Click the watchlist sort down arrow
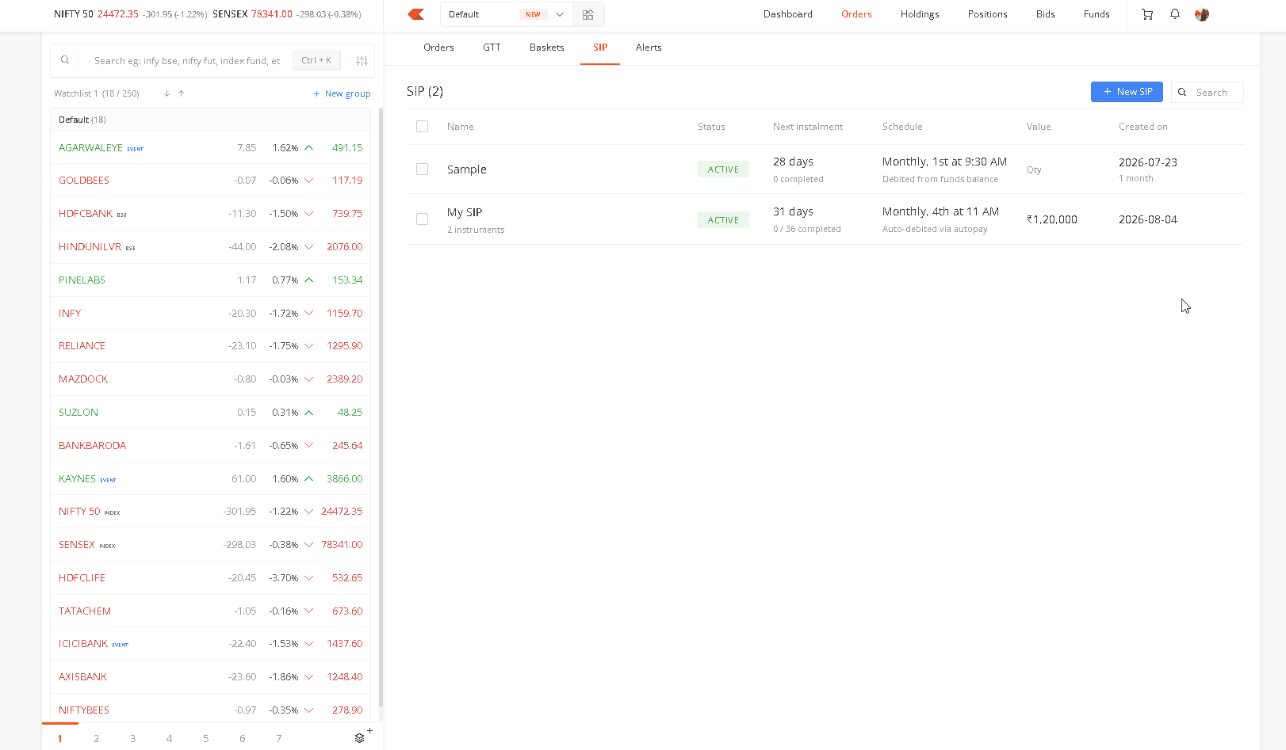 (166, 93)
